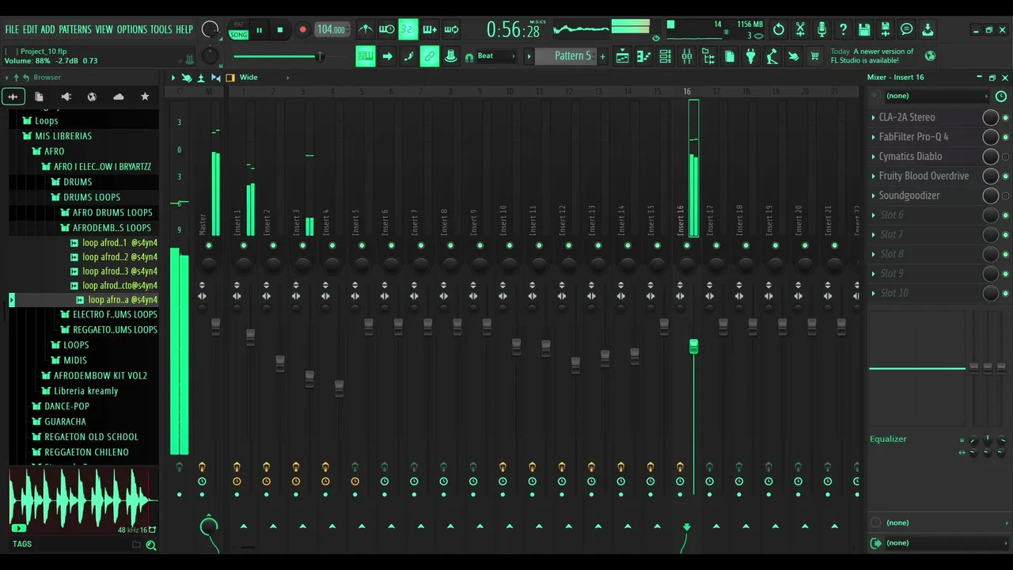Open the OPTIONS menu
Screen dimensions: 1013x570
[132, 29]
